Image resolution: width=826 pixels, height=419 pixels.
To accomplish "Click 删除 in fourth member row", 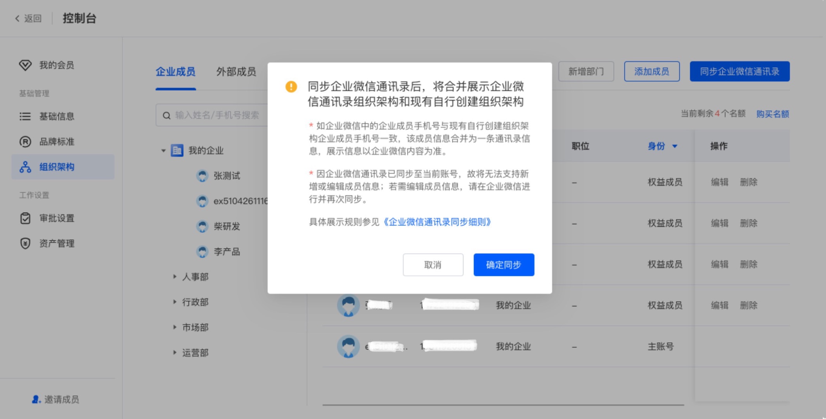I will 749,305.
